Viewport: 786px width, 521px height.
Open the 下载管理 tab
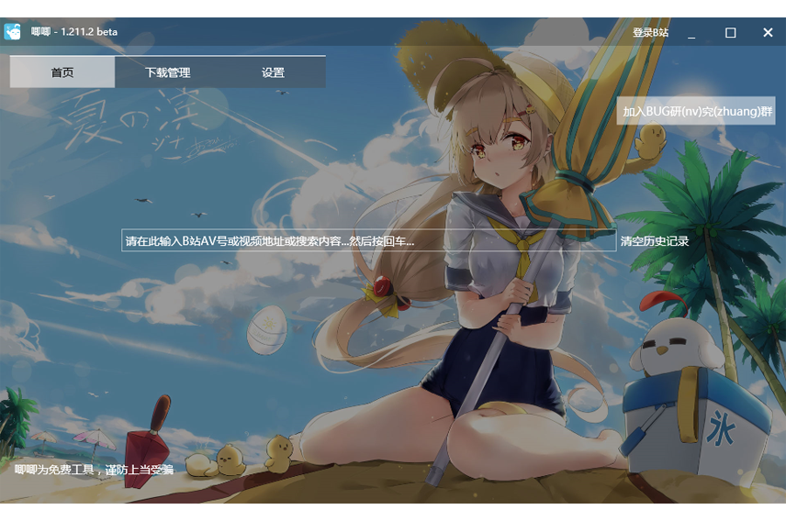pyautogui.click(x=167, y=72)
